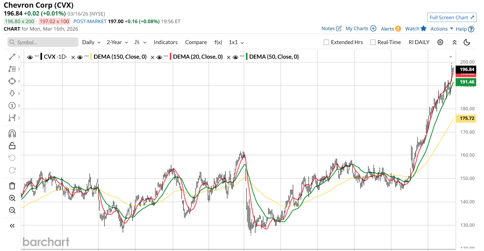Toggle the drawing lock padlock

pos(12,146)
